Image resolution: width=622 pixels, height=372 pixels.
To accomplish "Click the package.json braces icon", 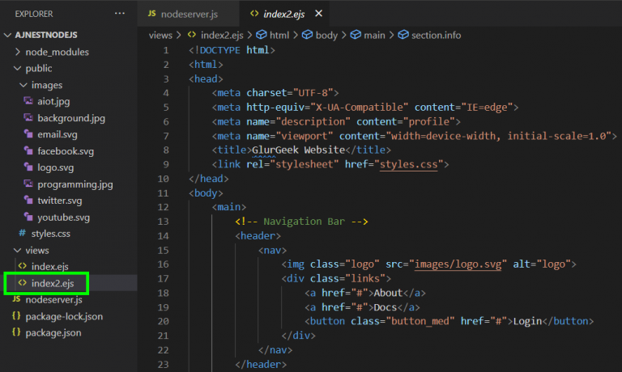I will click(x=16, y=333).
